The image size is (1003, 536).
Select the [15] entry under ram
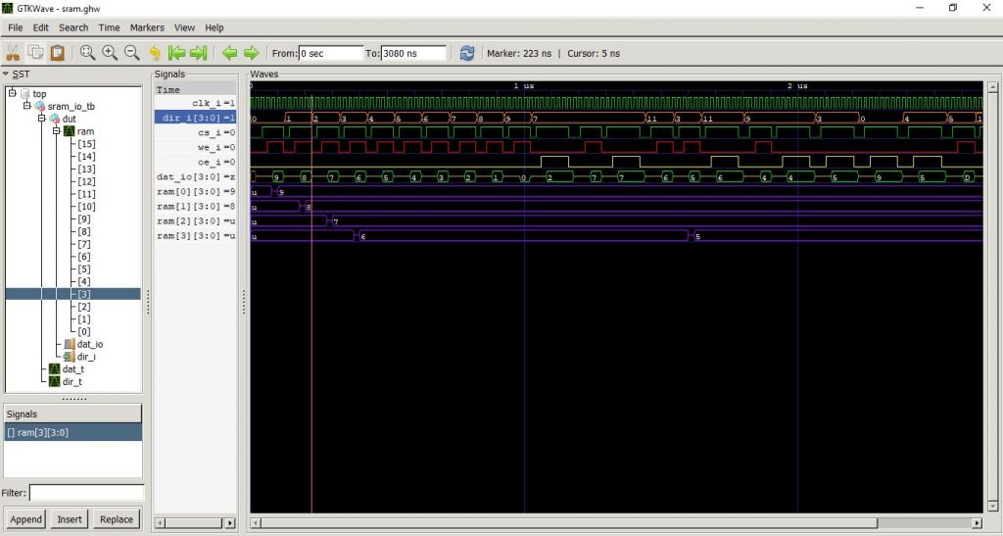[86, 144]
